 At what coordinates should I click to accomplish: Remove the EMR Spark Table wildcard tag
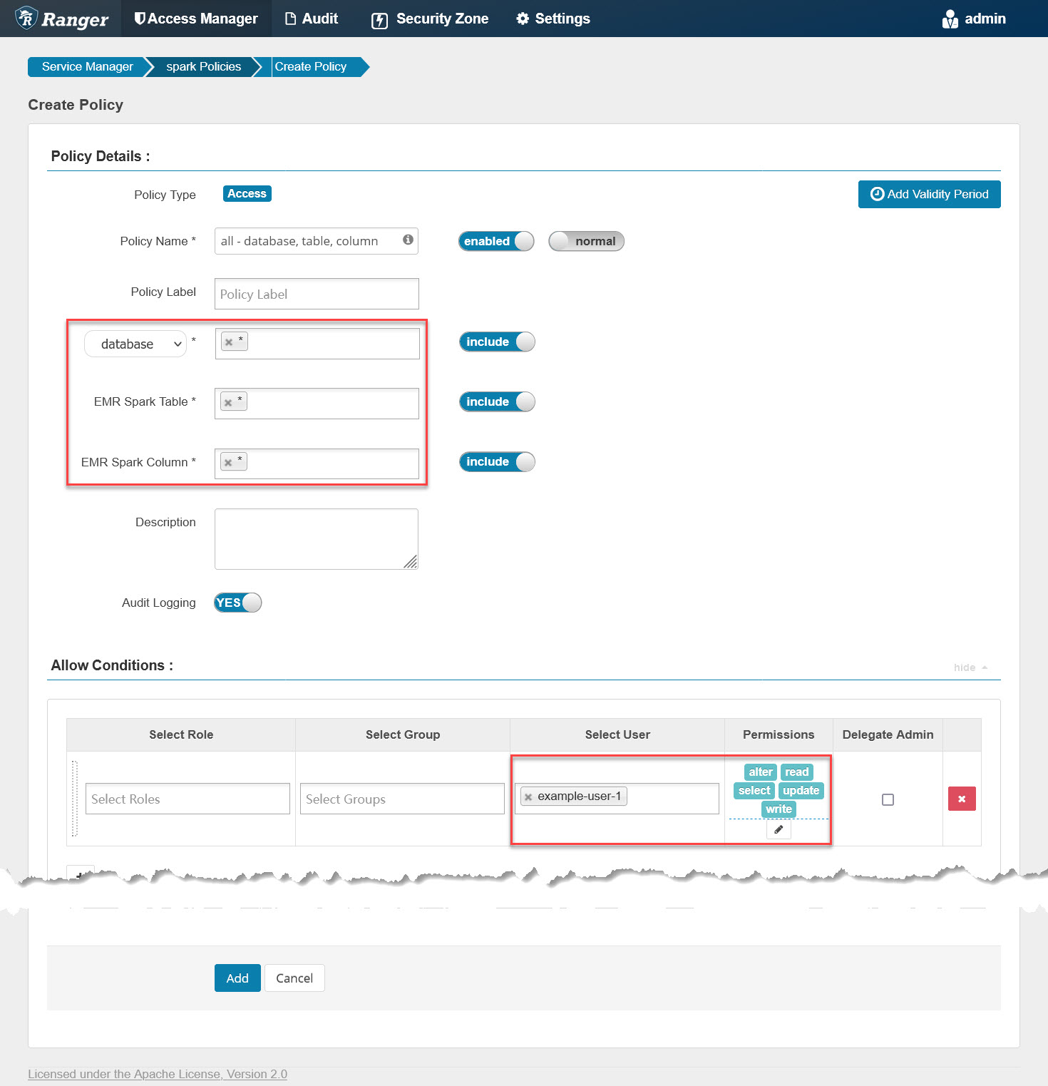[228, 403]
